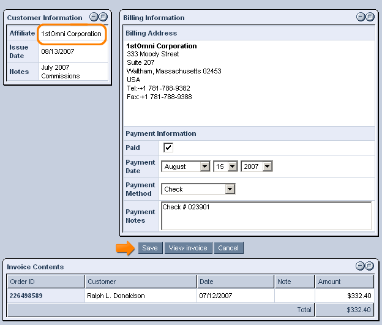Collapse the Billing Information panel
This screenshot has width=382, height=325.
tap(361, 17)
